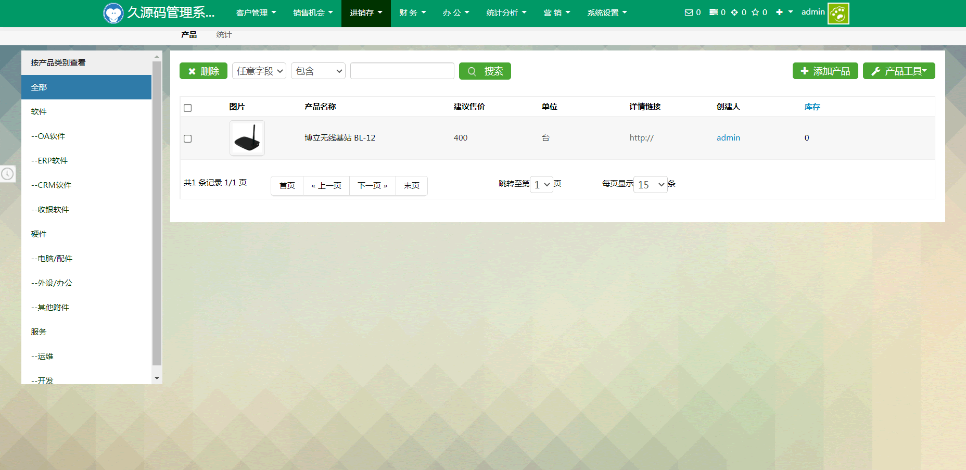The height and width of the screenshot is (470, 966).
Task: Toggle the select-all checkbox in table header
Action: (188, 108)
